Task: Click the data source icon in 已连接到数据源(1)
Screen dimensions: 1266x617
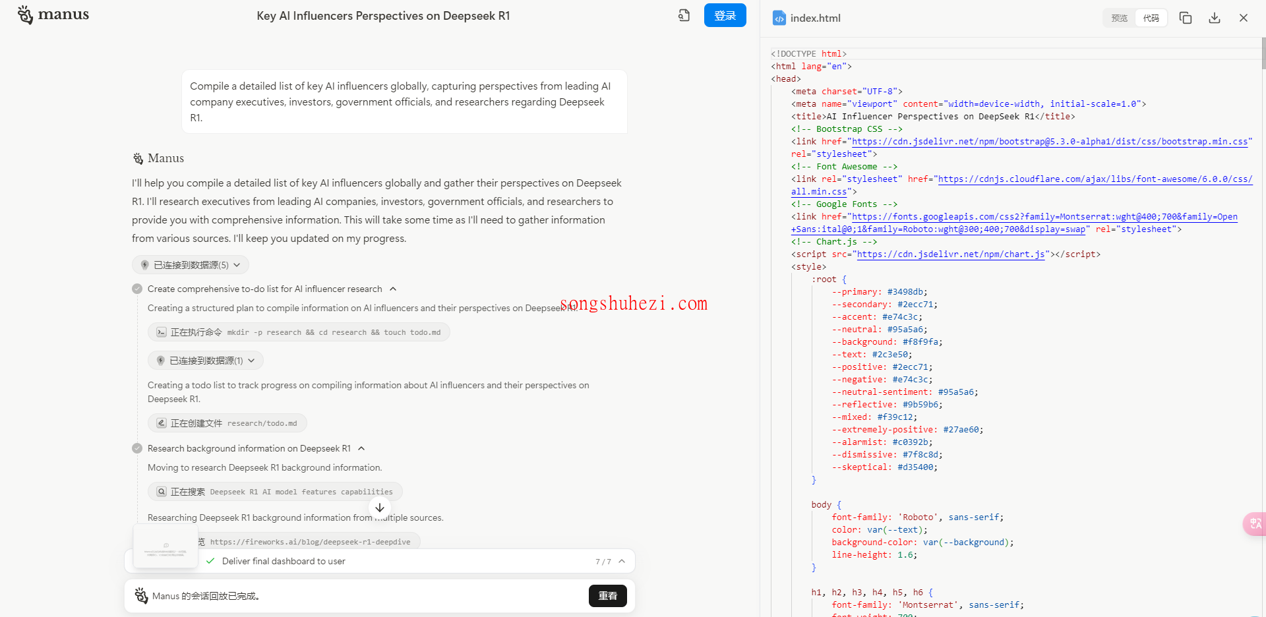Action: coord(160,361)
